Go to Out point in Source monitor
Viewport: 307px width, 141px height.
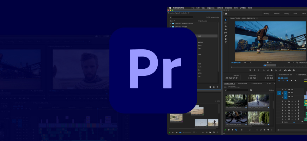click(x=280, y=70)
